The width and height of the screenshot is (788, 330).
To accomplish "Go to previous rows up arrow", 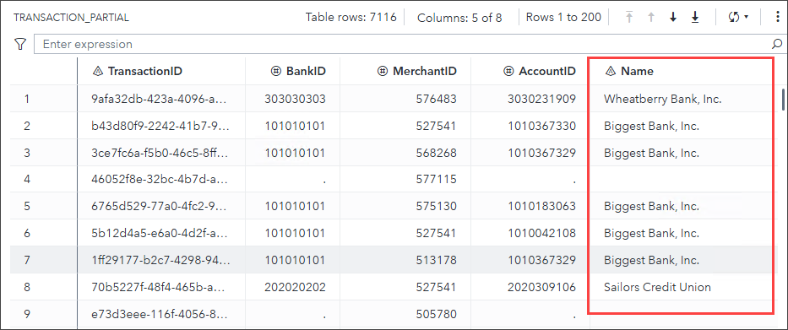I will 651,17.
